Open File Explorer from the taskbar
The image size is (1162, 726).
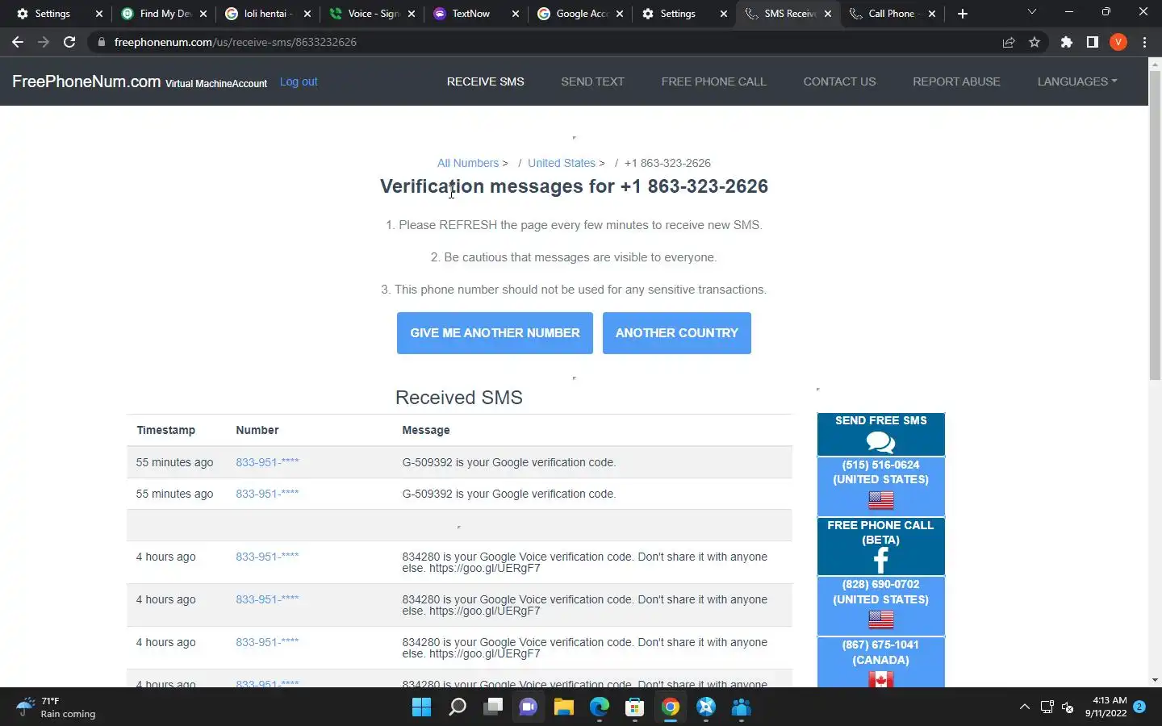pyautogui.click(x=563, y=707)
